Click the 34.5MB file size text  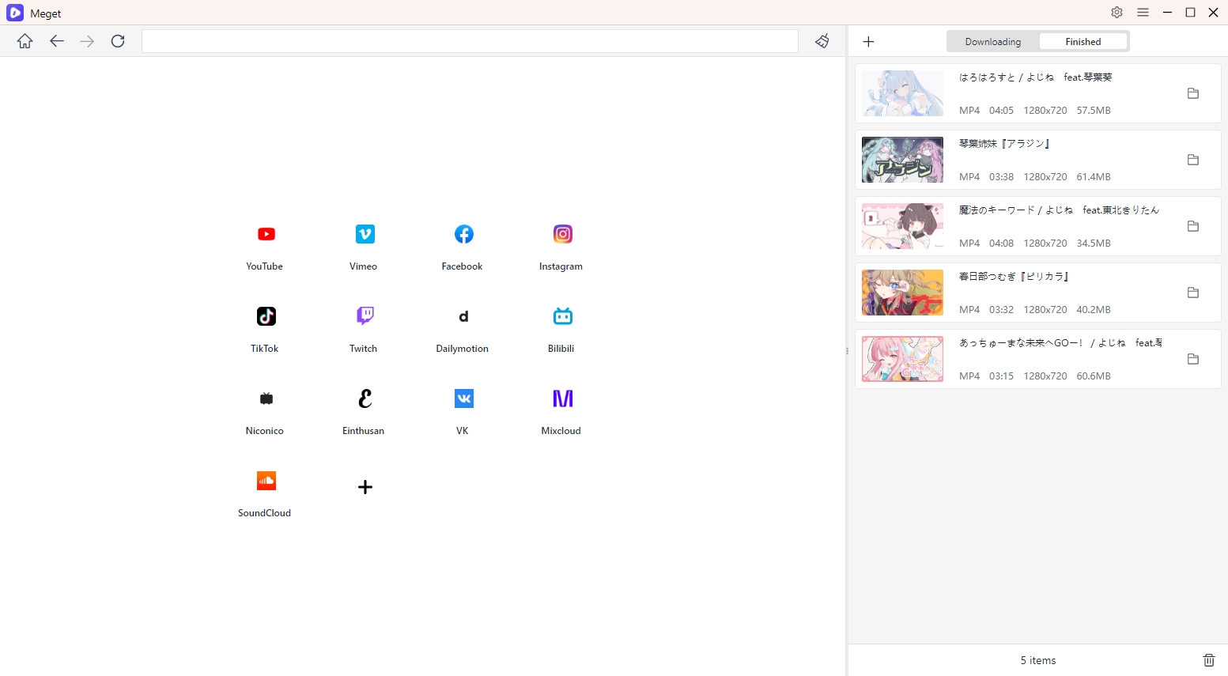coord(1094,244)
